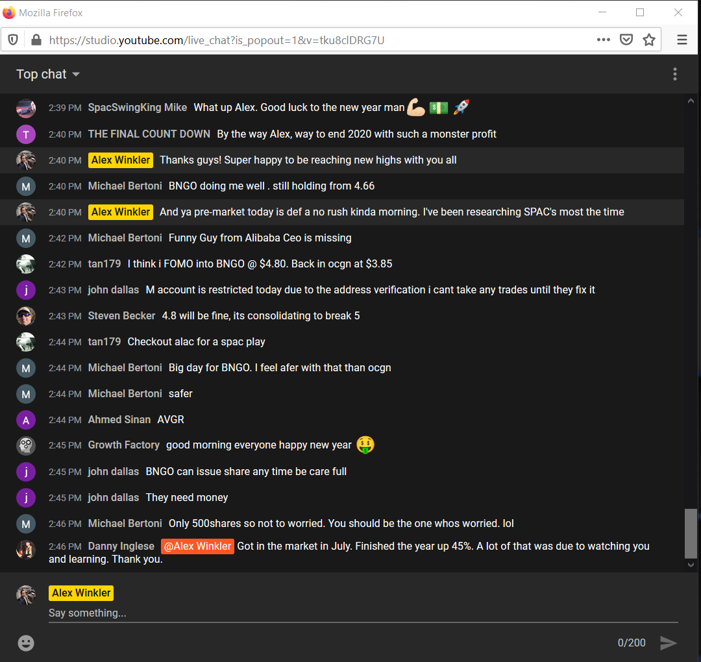Open the three-dot overflow menu in address bar
The height and width of the screenshot is (662, 701).
(603, 40)
